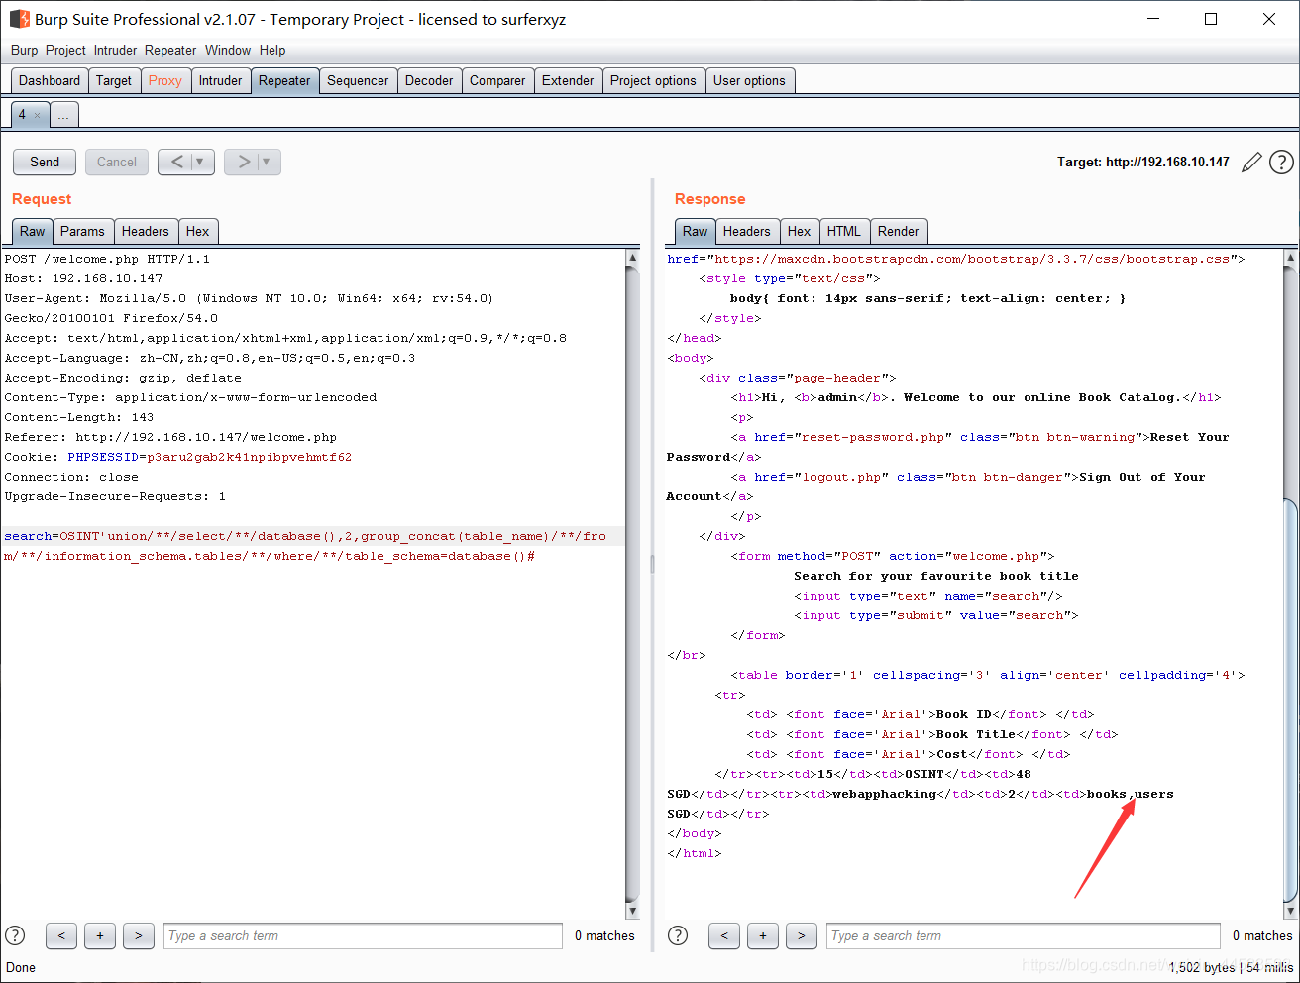Click the 'Content-Length: 143' header line
The height and width of the screenshot is (983, 1300).
(79, 417)
